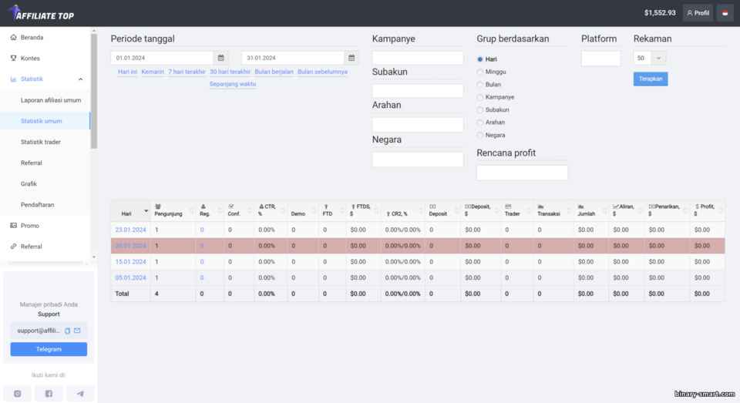This screenshot has height=403, width=740.
Task: Collapse the Statistik sidebar section
Action: tap(80, 79)
